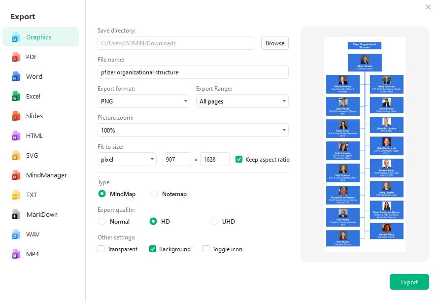The width and height of the screenshot is (439, 302).
Task: Choose TXT export label
Action: (32, 195)
